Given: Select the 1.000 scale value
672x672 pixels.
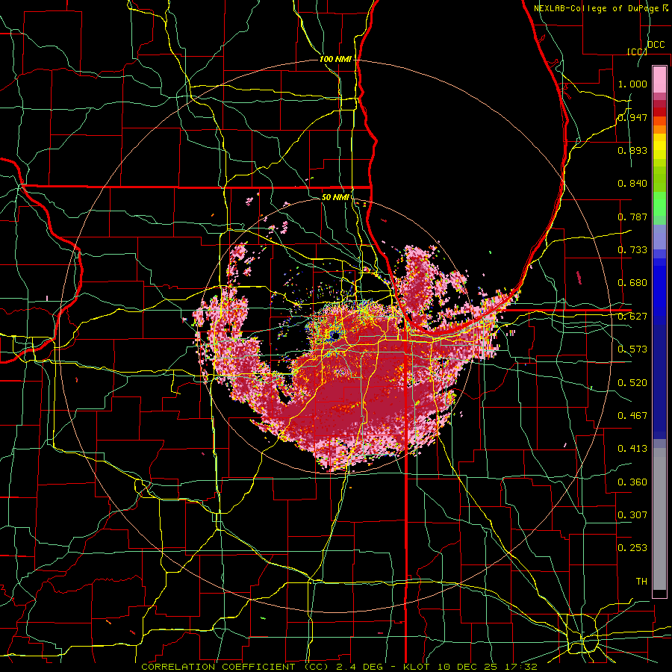Looking at the screenshot, I should click(632, 84).
